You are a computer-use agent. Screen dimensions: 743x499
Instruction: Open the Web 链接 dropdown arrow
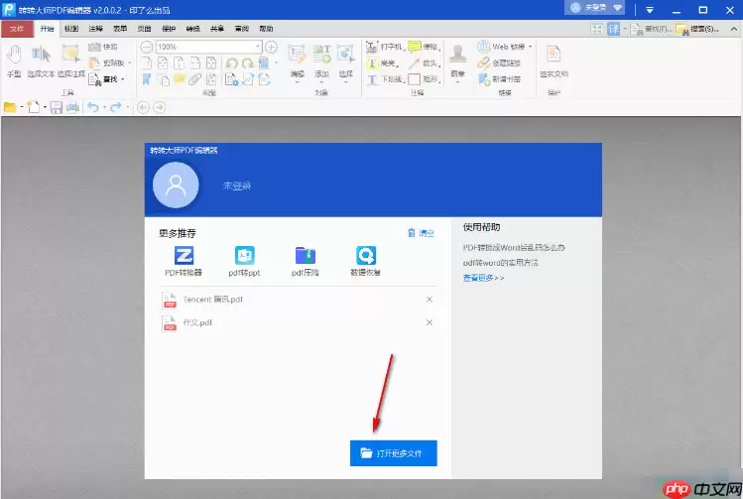530,47
